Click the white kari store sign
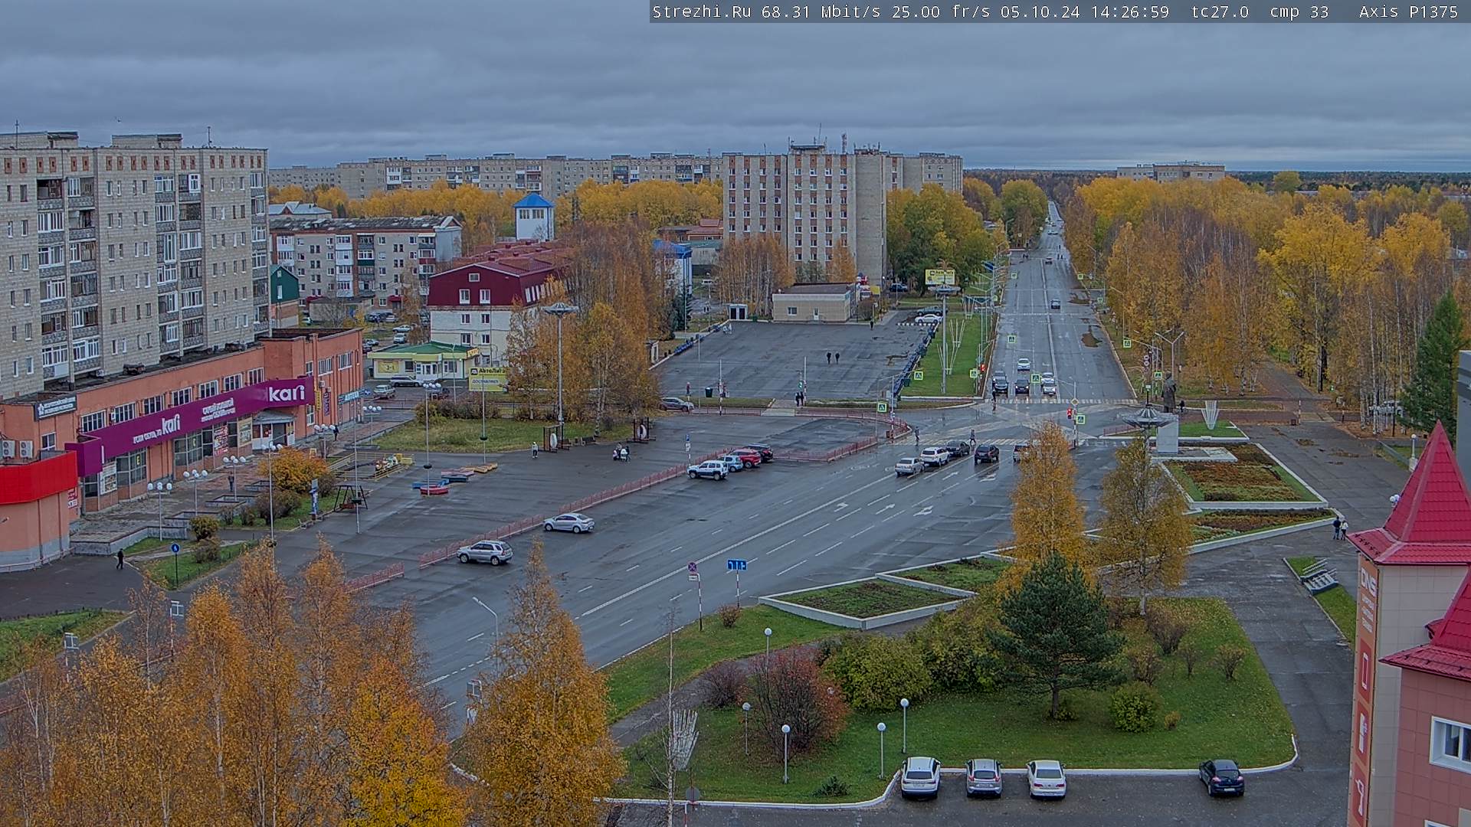This screenshot has height=827, width=1471. tap(287, 394)
